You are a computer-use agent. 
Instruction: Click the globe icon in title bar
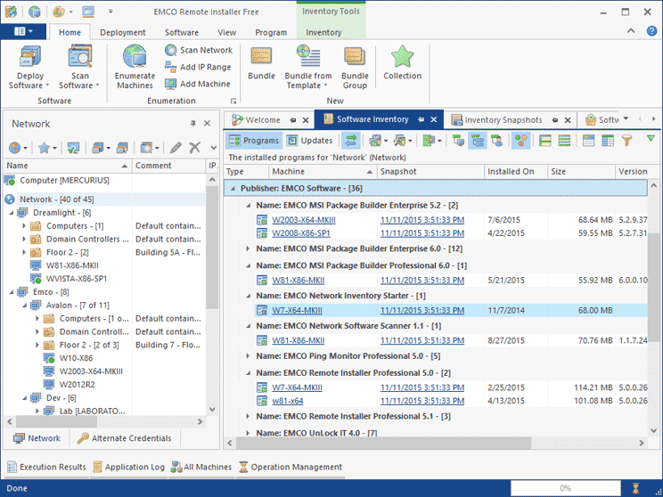tap(34, 12)
